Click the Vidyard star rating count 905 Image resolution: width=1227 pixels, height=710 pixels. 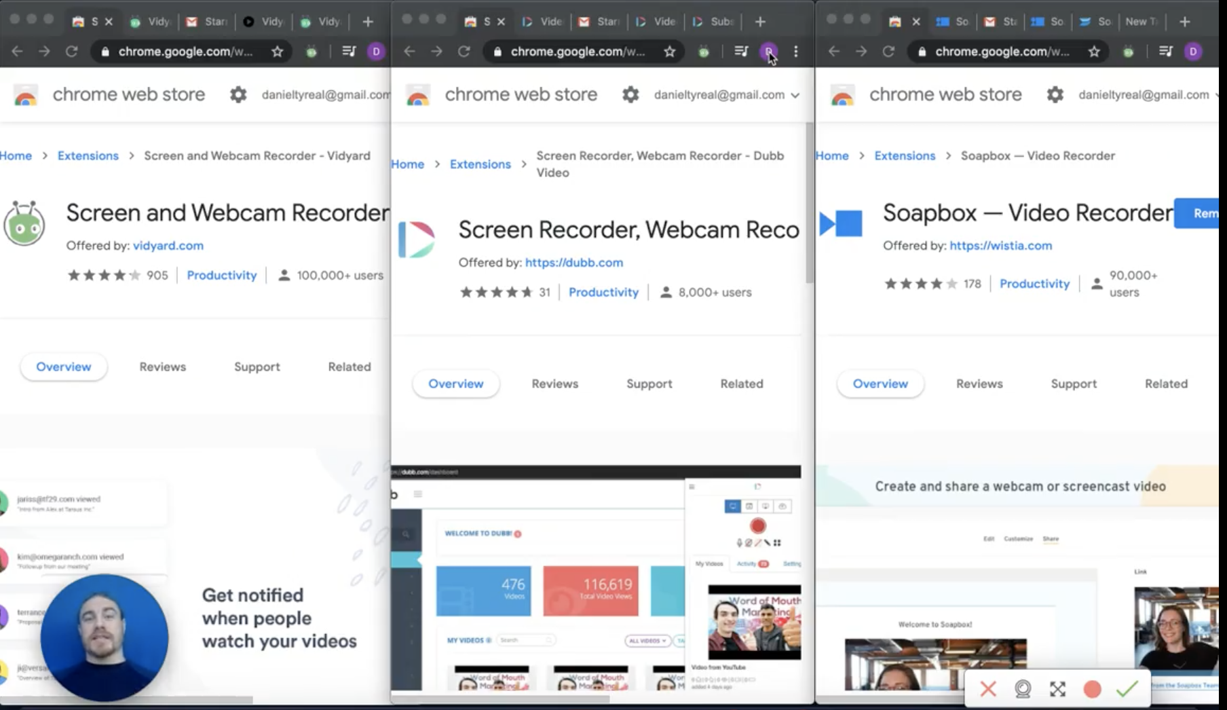(x=157, y=275)
